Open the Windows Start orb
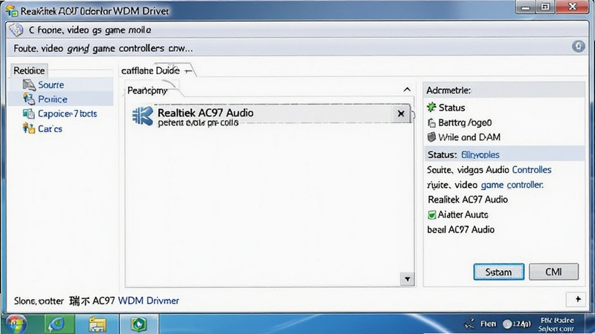 coord(16,324)
